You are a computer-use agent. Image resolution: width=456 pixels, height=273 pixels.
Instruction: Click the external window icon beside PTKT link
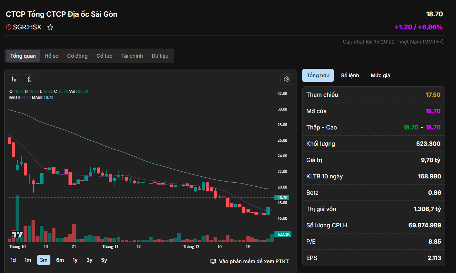pyautogui.click(x=213, y=261)
